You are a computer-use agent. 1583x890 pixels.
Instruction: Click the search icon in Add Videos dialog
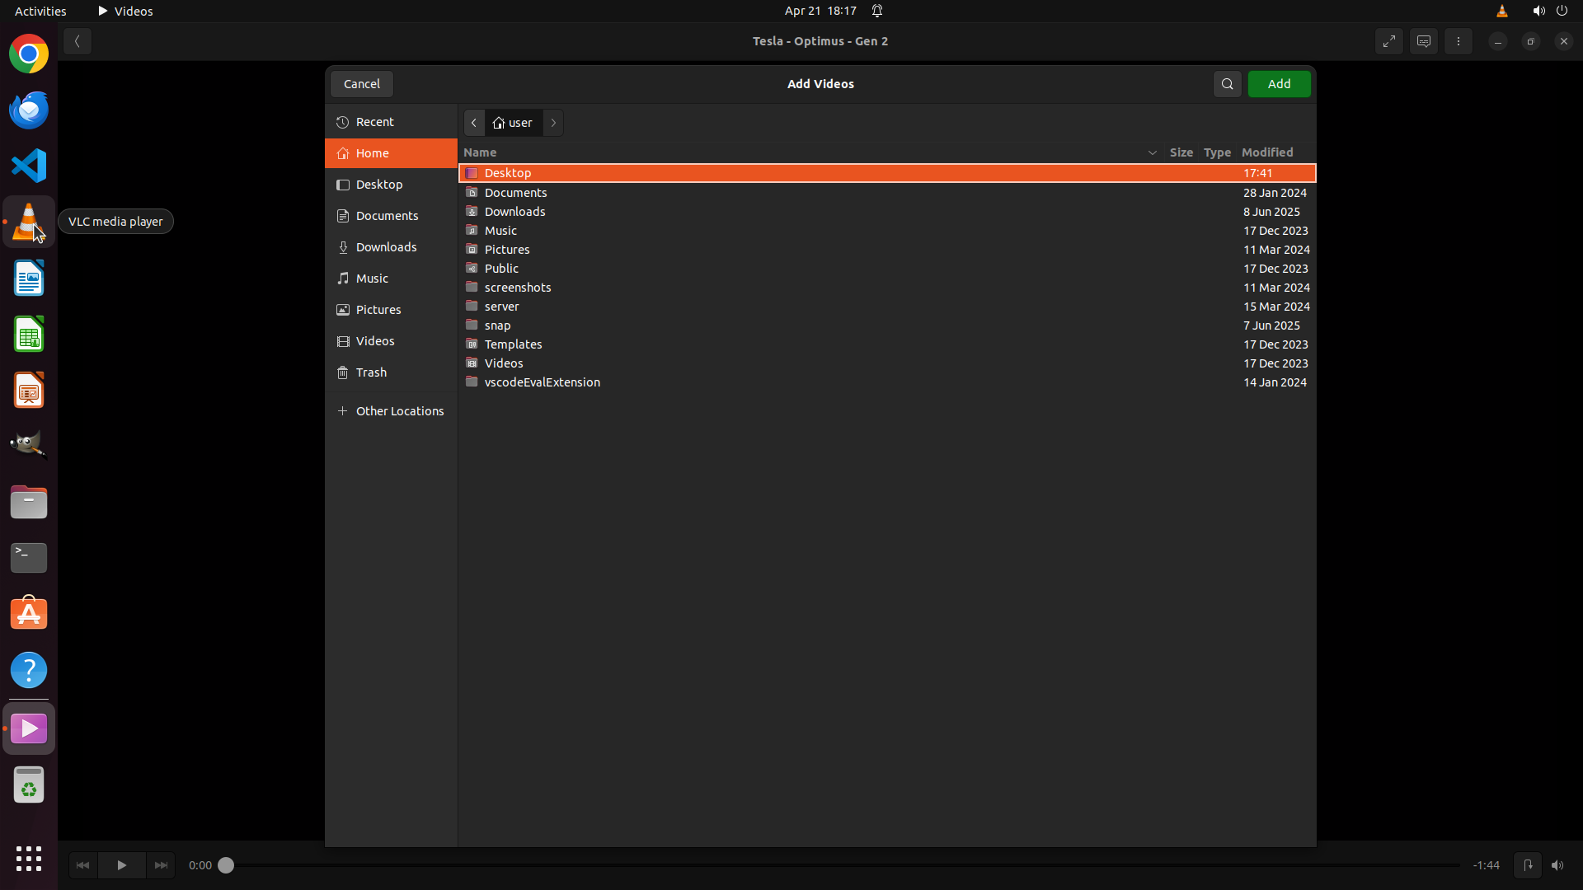(x=1227, y=84)
